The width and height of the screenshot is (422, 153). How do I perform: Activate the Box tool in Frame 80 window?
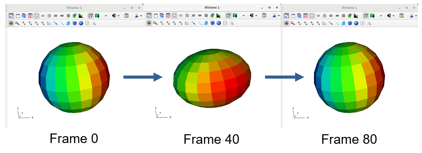350,23
